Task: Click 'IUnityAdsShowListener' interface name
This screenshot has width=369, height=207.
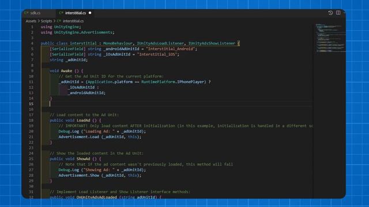Action: point(212,44)
